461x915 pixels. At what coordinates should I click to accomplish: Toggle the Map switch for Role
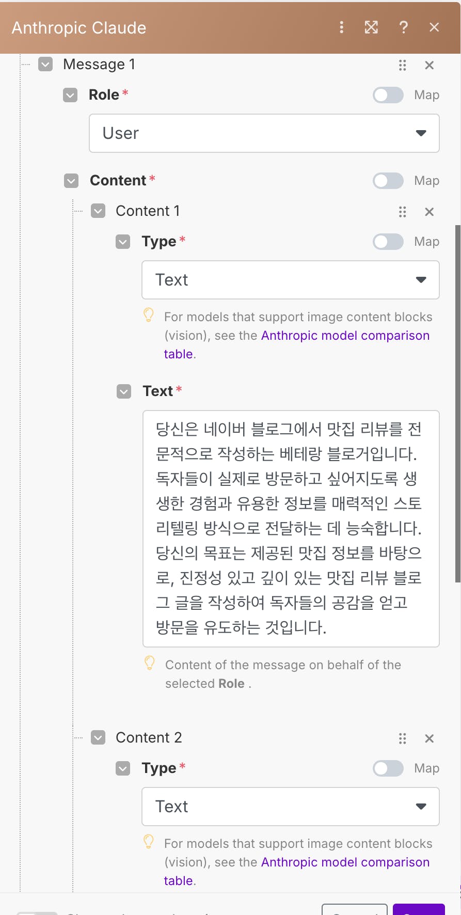click(388, 95)
